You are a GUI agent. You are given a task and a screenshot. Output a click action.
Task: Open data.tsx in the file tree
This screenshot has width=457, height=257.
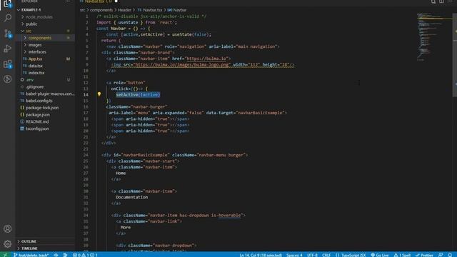[45, 66]
